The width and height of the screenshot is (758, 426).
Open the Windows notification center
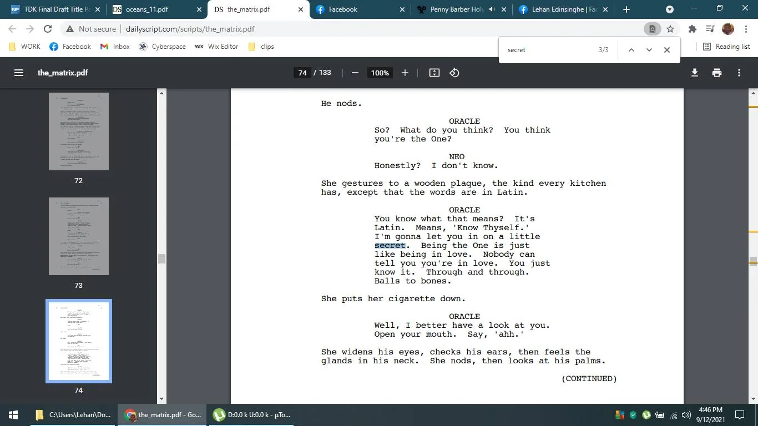pyautogui.click(x=740, y=414)
